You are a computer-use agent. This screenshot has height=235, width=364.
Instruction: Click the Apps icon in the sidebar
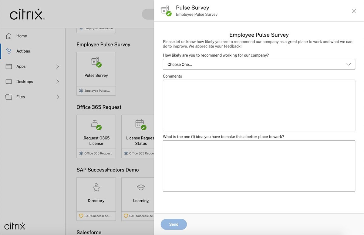click(9, 66)
